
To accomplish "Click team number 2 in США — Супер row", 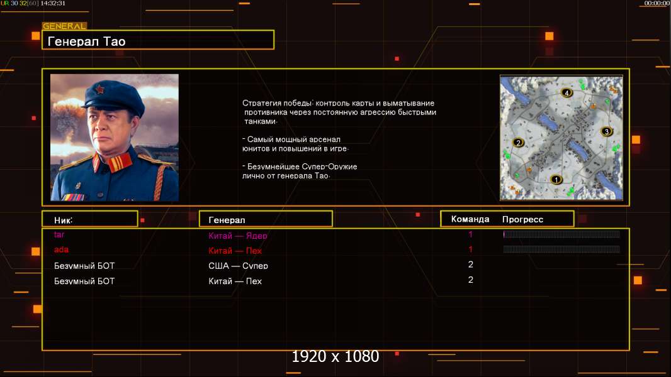I will [x=470, y=265].
